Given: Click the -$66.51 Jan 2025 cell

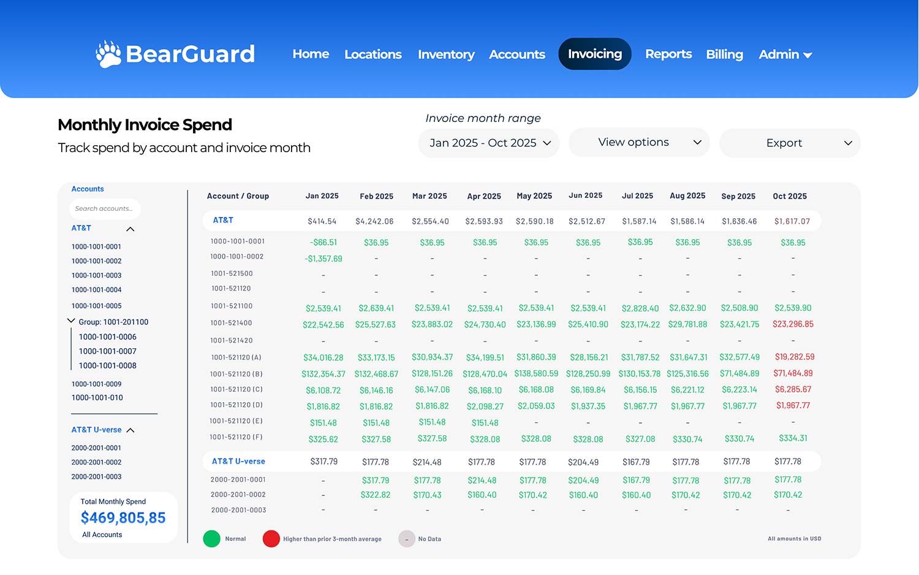Looking at the screenshot, I should (323, 243).
